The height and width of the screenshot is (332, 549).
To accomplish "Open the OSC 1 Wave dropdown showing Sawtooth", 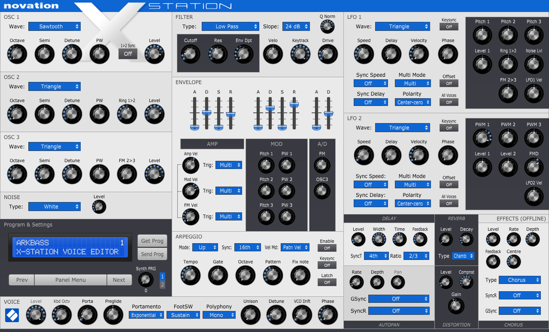I will (x=55, y=26).
